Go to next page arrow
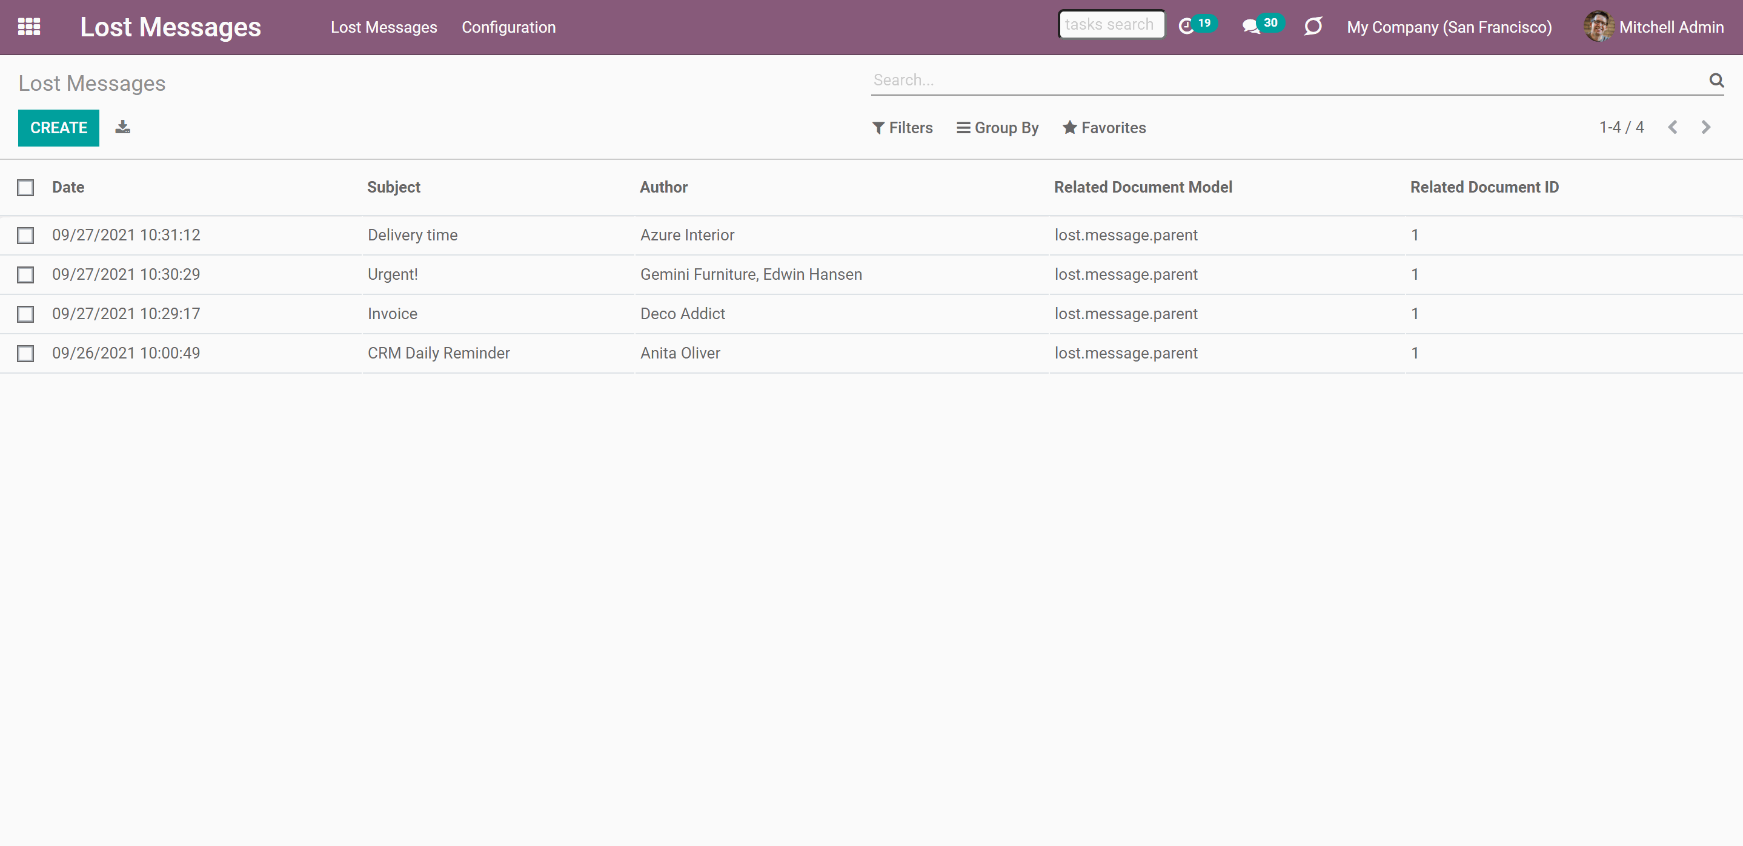Image resolution: width=1743 pixels, height=846 pixels. coord(1706,127)
